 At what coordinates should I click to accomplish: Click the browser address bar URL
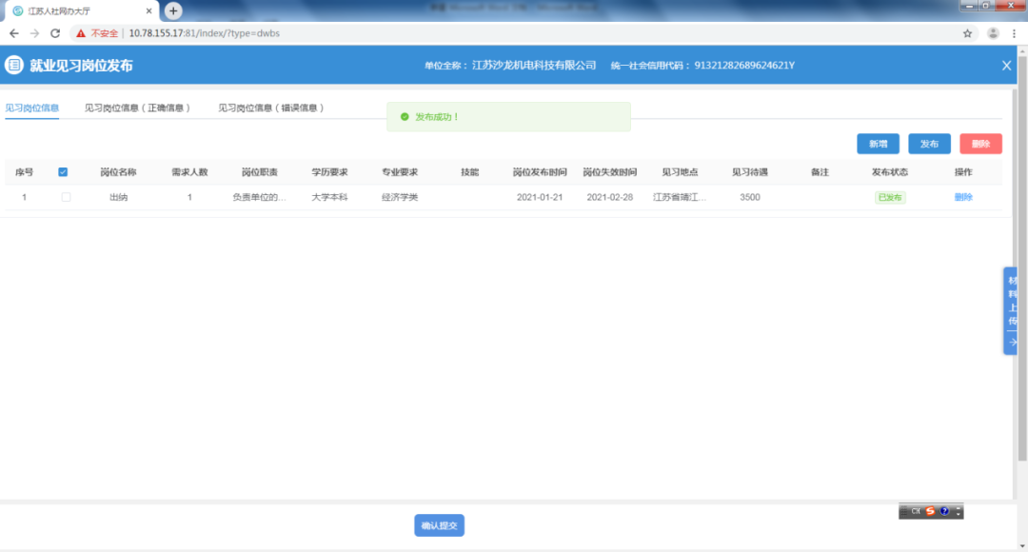point(204,33)
